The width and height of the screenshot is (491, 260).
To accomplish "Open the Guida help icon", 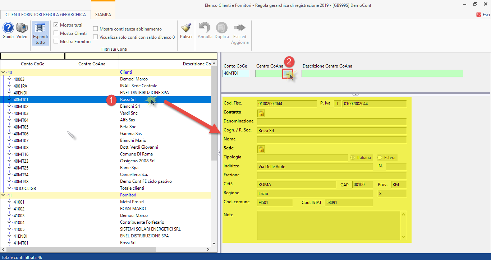I will (x=8, y=28).
